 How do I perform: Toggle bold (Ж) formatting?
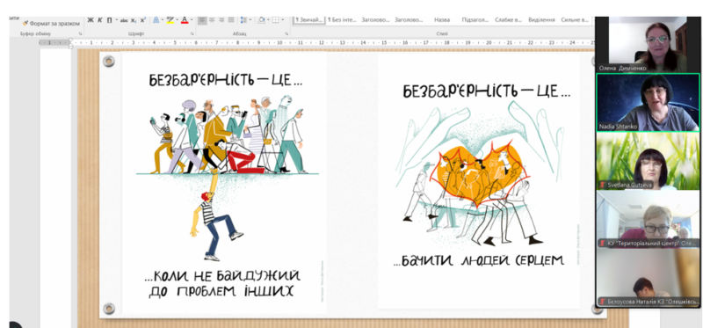click(x=91, y=20)
